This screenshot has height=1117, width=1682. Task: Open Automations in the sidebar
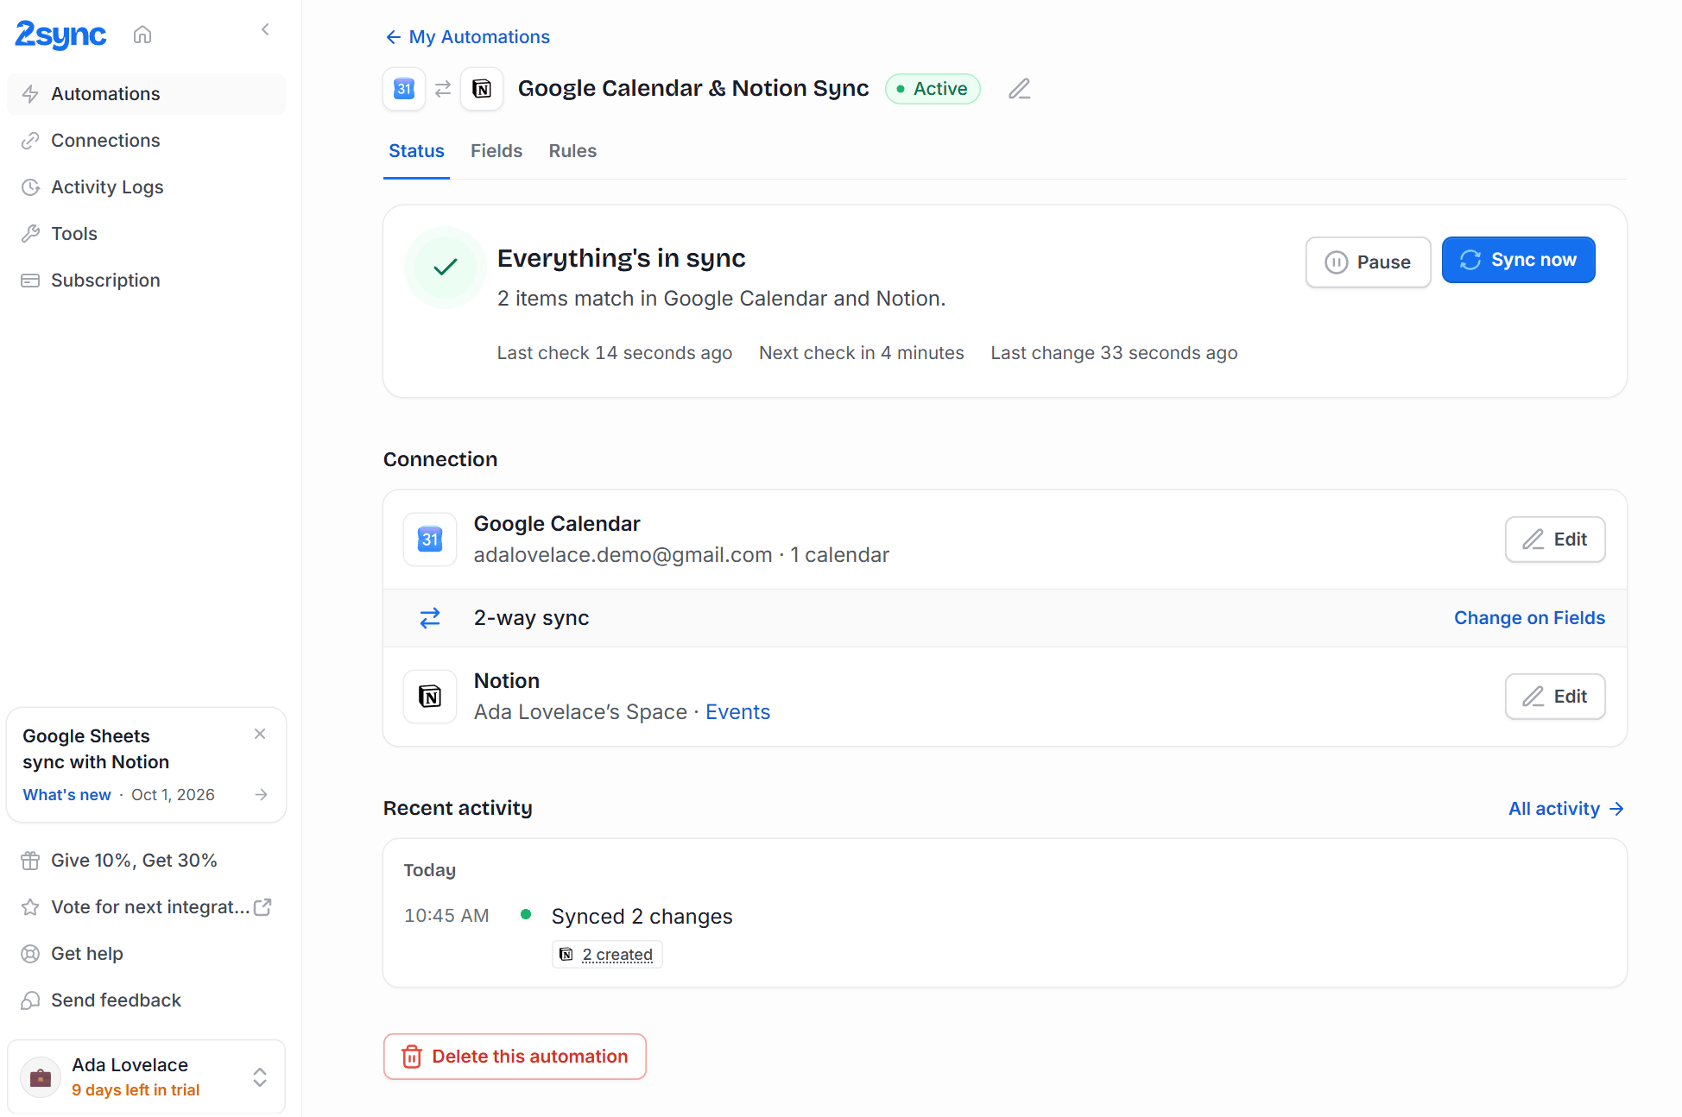146,94
